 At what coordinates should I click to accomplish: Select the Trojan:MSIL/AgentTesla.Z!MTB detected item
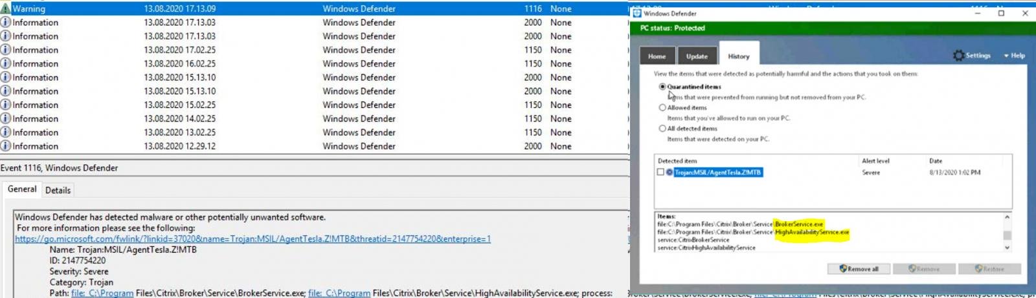[x=718, y=173]
